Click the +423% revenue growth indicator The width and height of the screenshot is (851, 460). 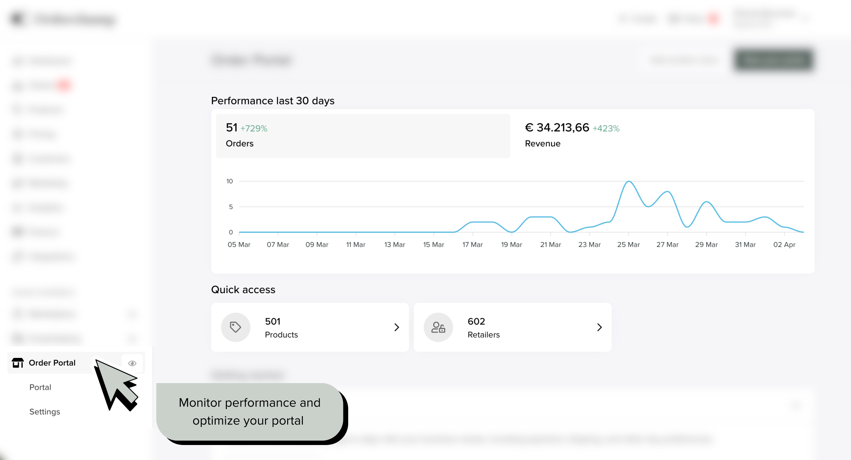[x=606, y=128]
